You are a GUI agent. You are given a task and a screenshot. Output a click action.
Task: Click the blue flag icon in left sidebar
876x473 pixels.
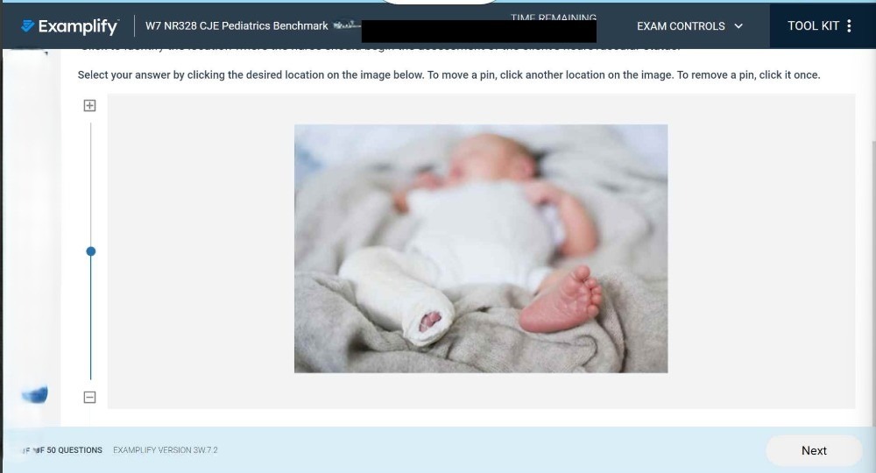coord(35,395)
